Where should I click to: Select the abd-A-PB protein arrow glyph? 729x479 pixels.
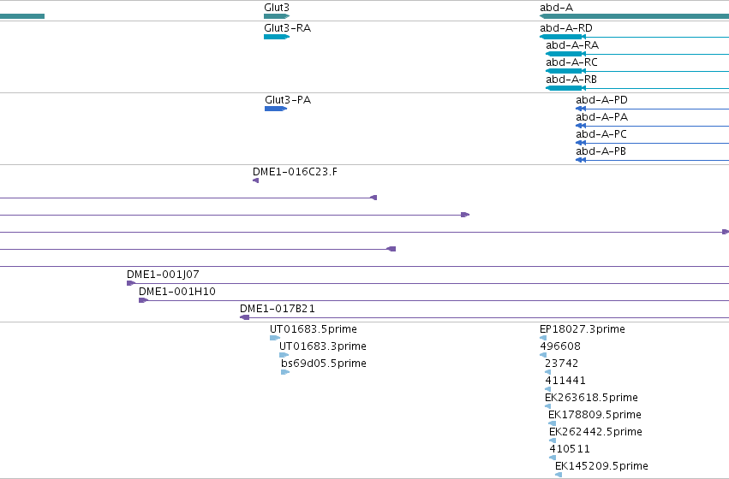click(581, 160)
